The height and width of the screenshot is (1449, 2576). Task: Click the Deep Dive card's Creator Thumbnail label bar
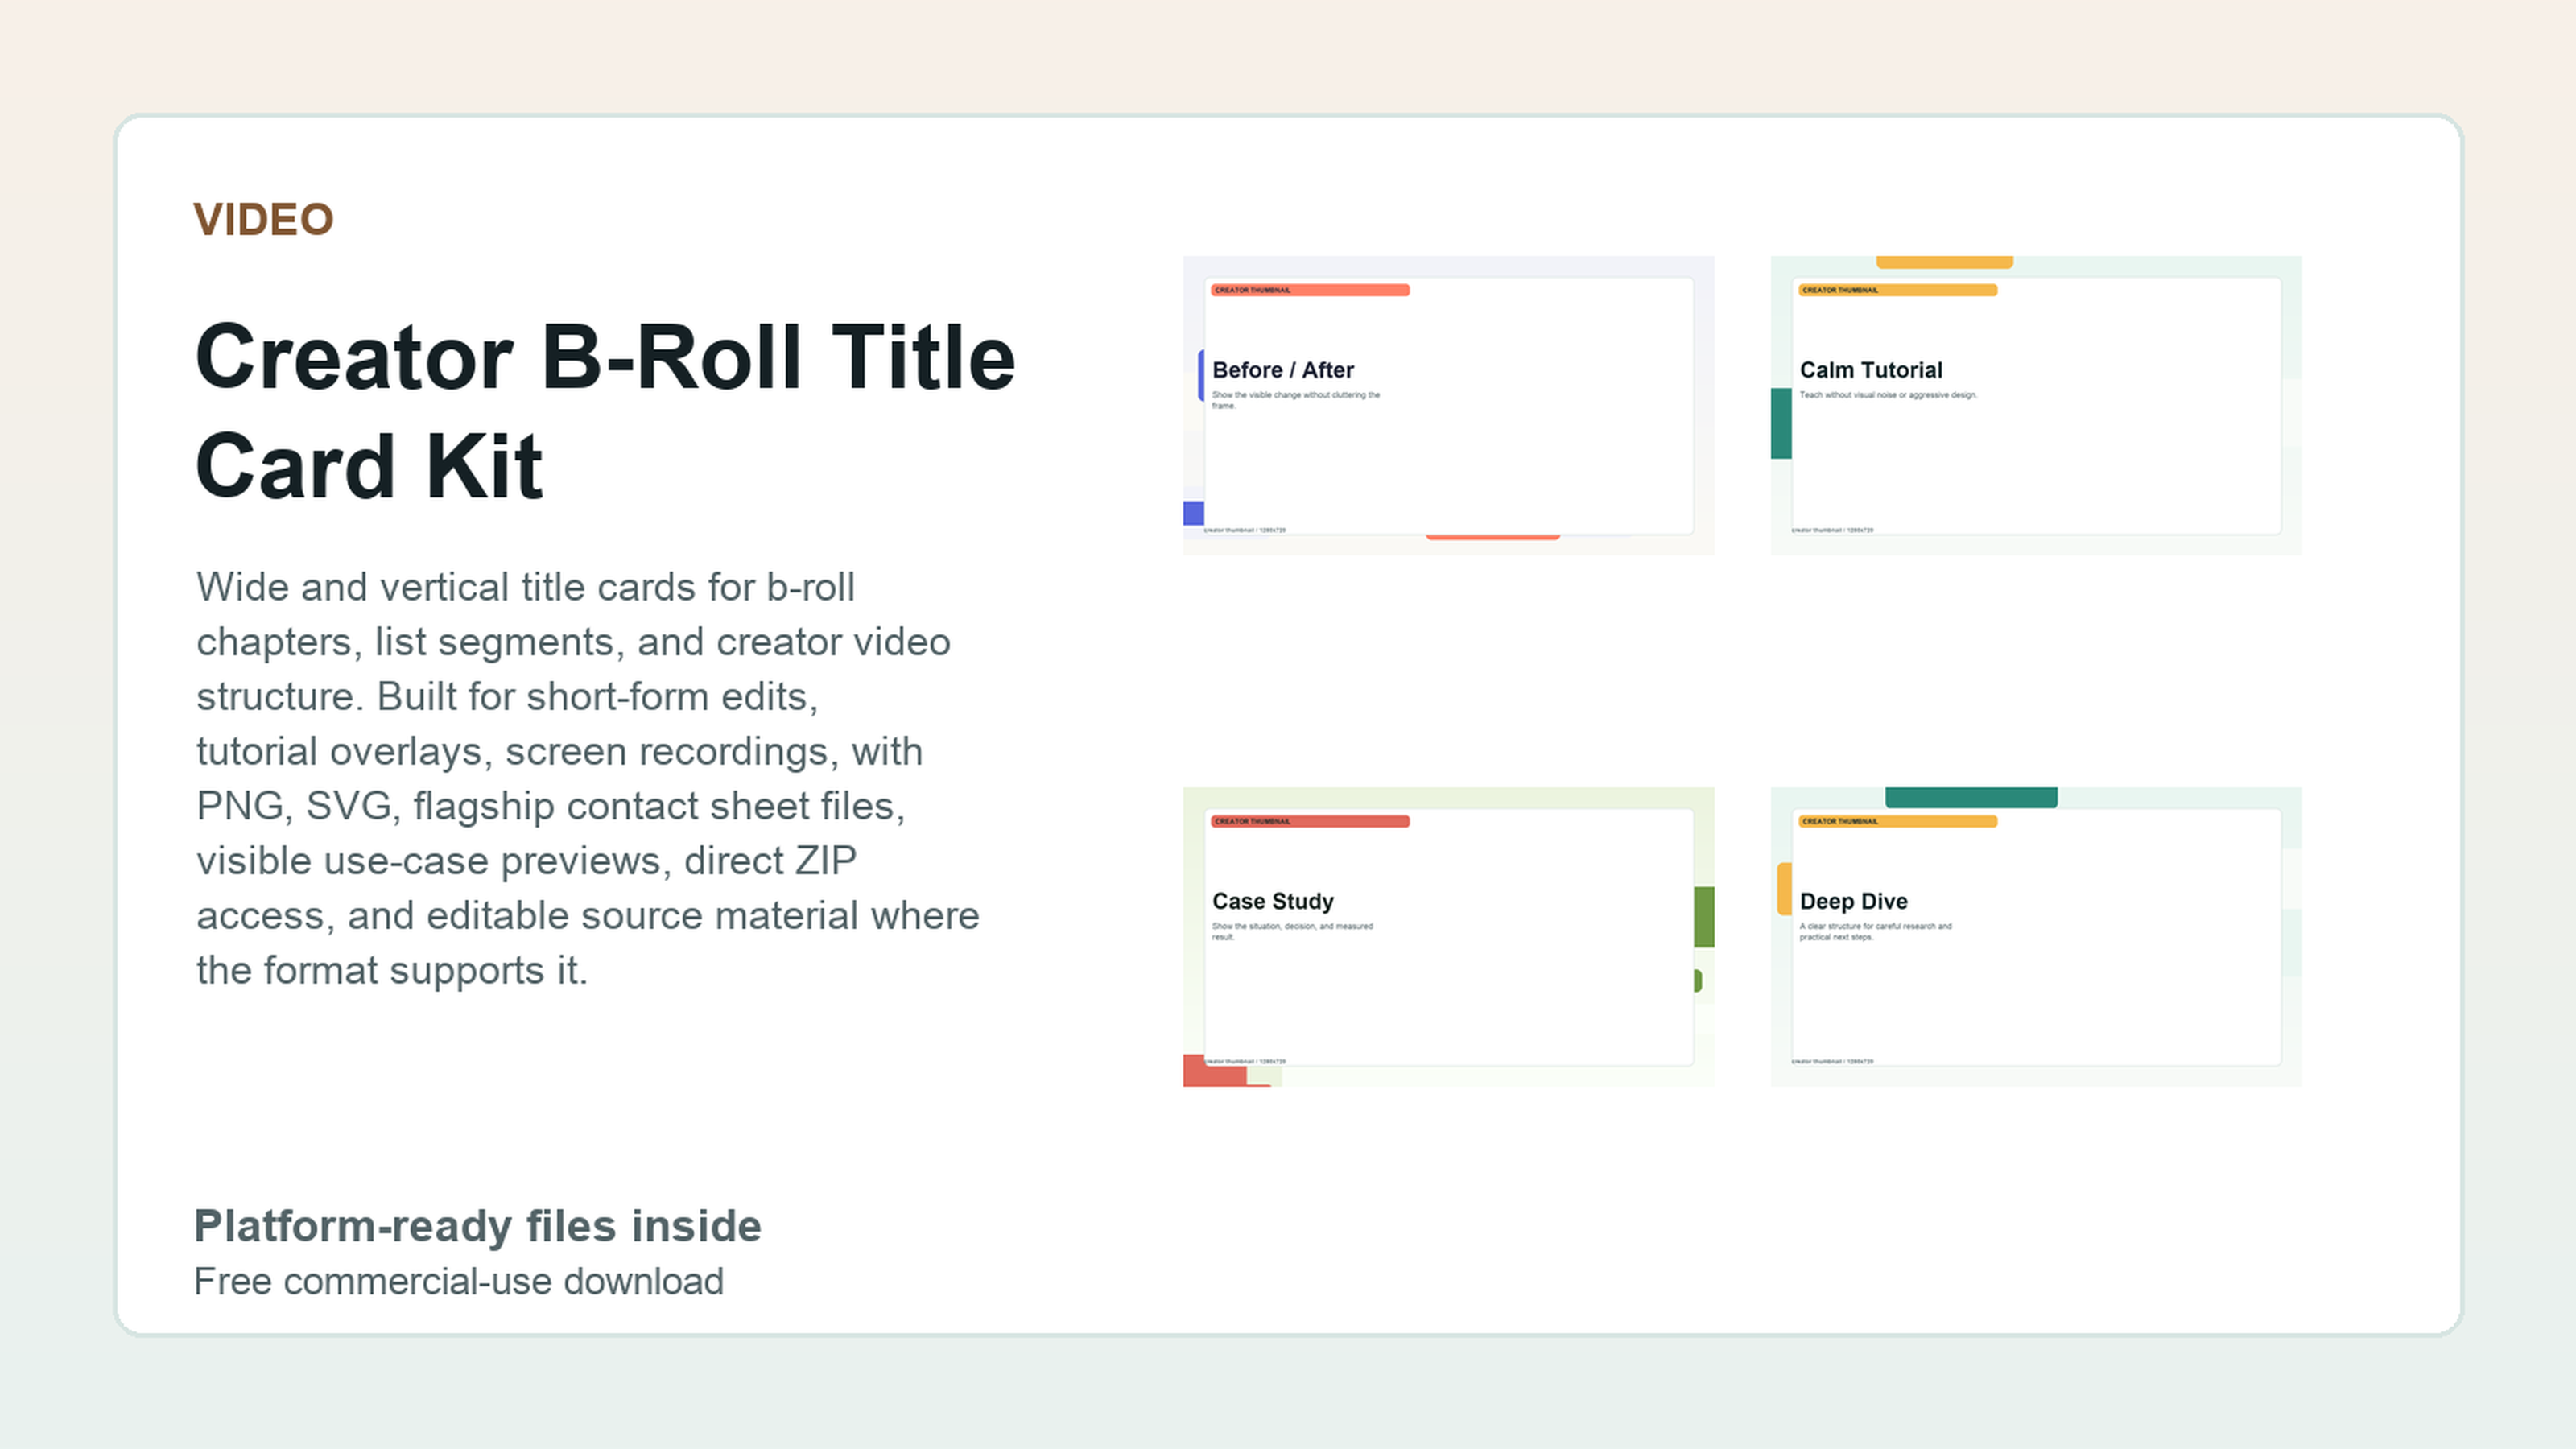tap(1898, 821)
